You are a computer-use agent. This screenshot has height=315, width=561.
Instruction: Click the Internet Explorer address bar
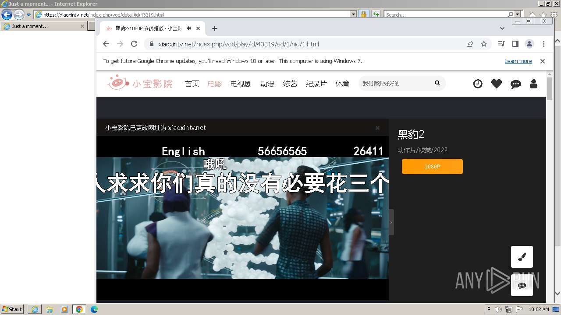click(192, 14)
